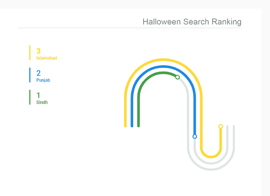
Task: Click the Islamabad legend label
Action: [47, 58]
